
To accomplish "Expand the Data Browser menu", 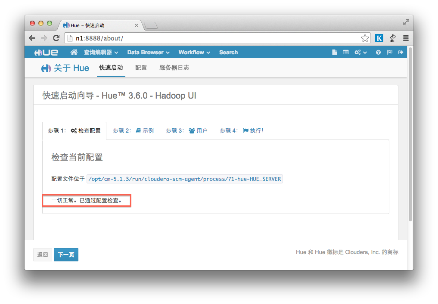I will tap(148, 52).
